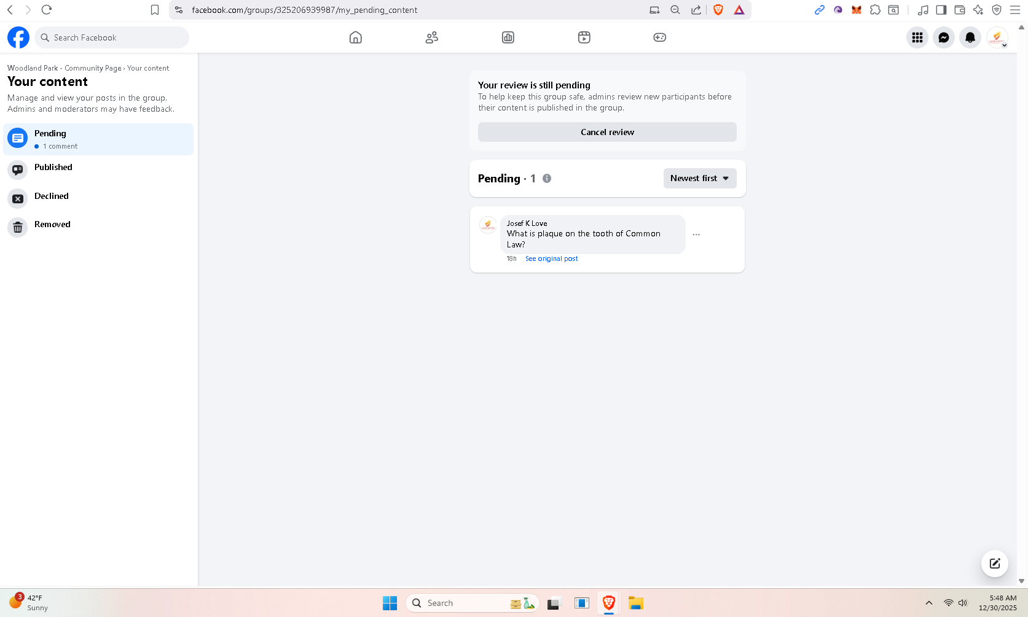Open the Facebook Home feed icon
This screenshot has width=1028, height=617.
click(x=355, y=37)
